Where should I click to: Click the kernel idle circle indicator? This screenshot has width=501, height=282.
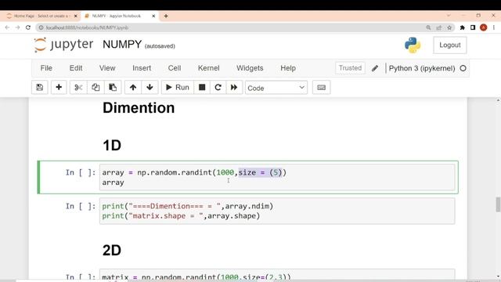click(463, 68)
